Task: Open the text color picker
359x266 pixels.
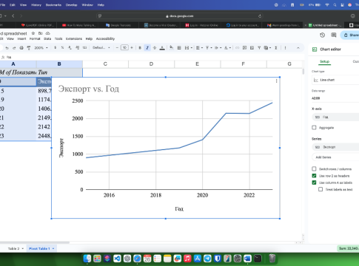Action: [x=162, y=48]
